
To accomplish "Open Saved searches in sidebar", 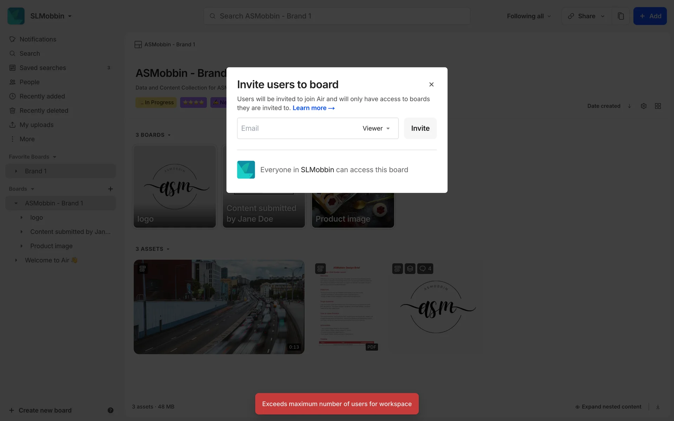I will click(42, 68).
